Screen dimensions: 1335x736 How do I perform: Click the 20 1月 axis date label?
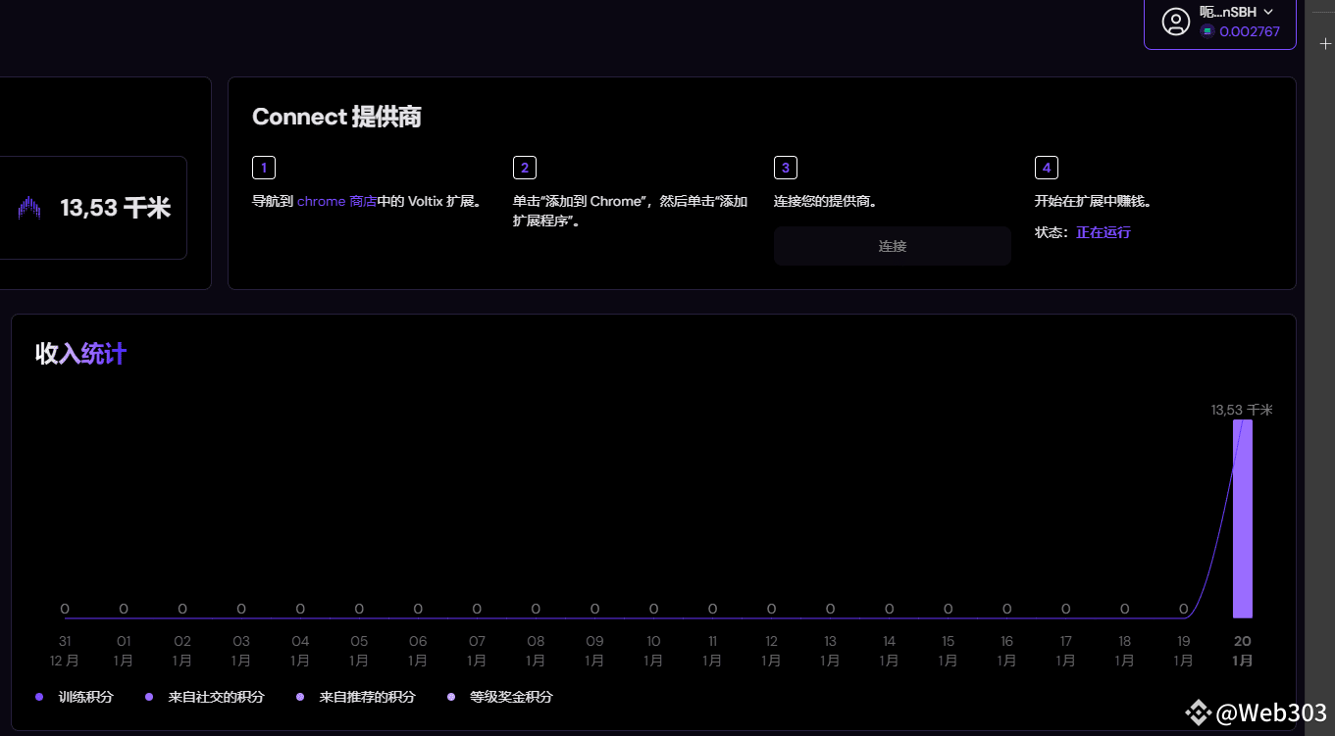coord(1243,651)
